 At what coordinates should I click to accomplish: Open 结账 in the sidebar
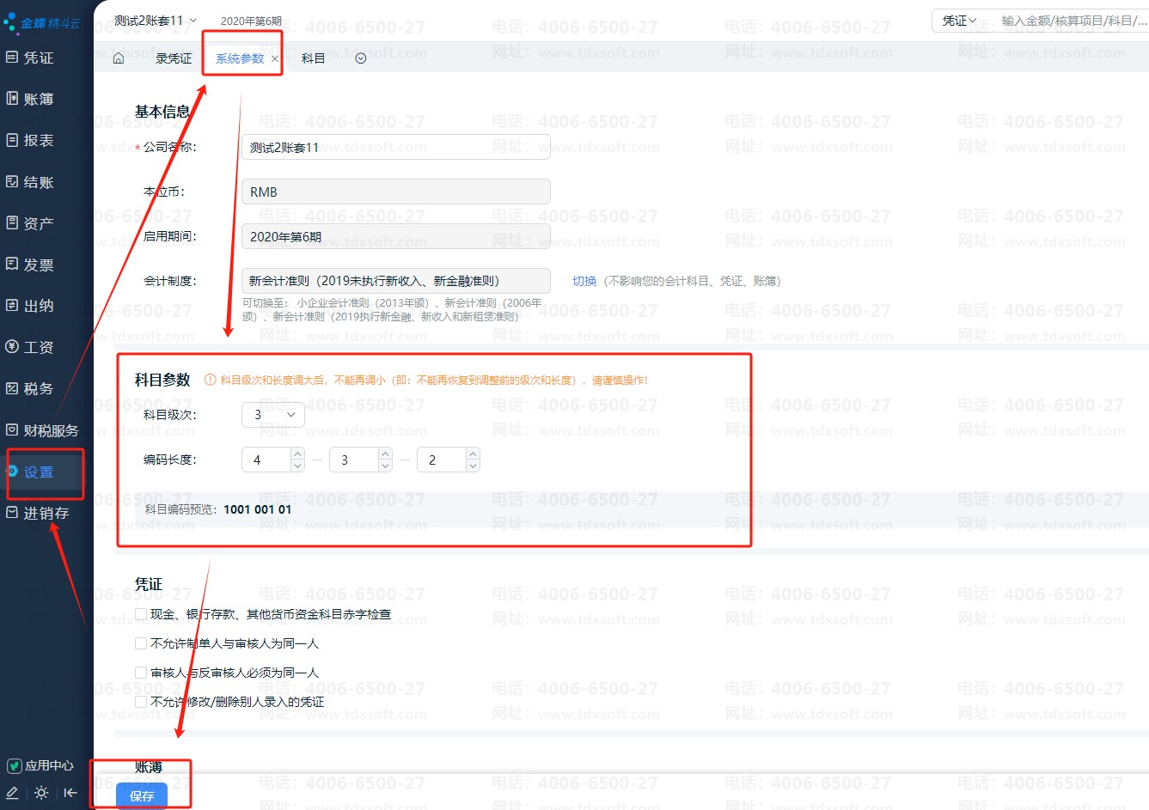31,182
